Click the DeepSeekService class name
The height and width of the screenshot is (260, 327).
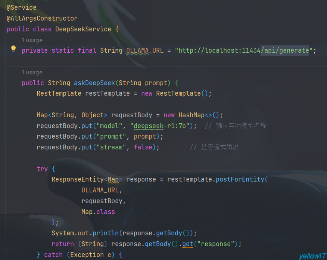[x=83, y=29]
